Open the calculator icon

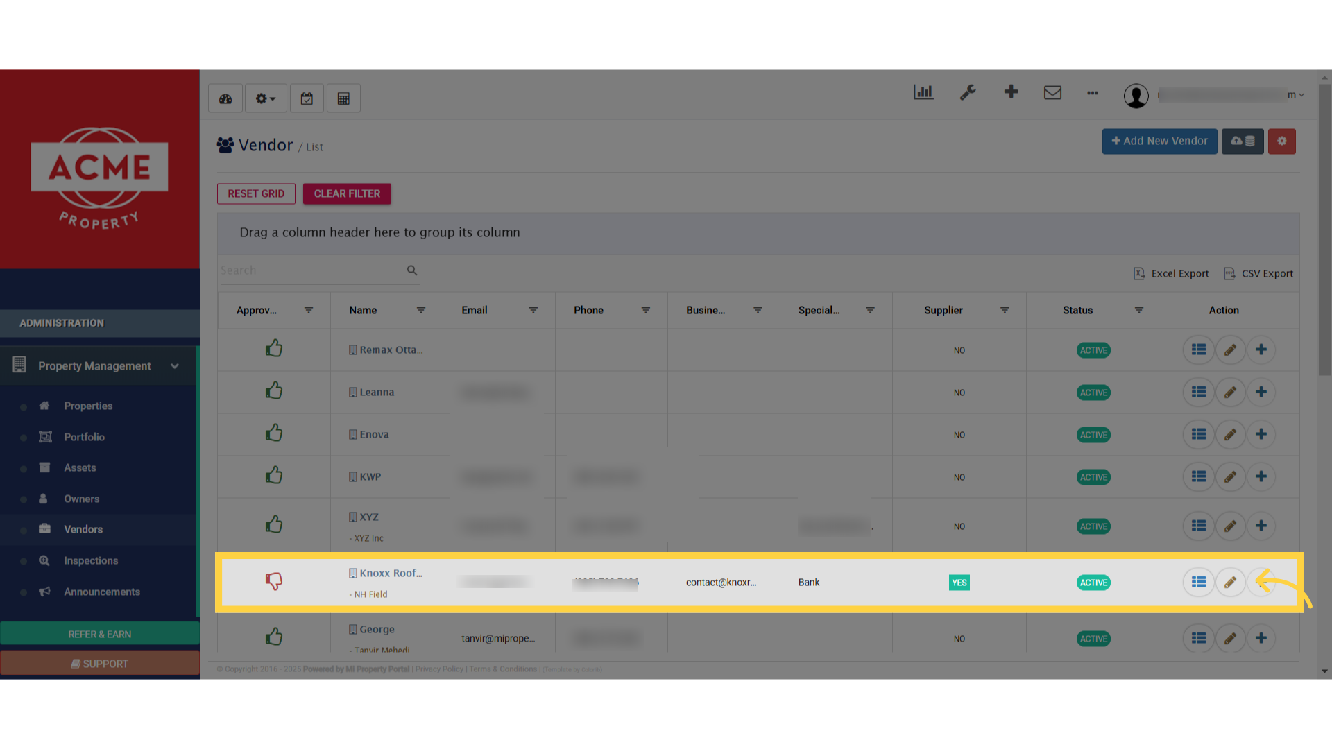343,98
